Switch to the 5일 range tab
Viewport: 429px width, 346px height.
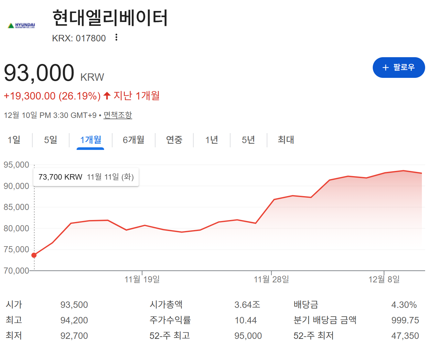51,140
